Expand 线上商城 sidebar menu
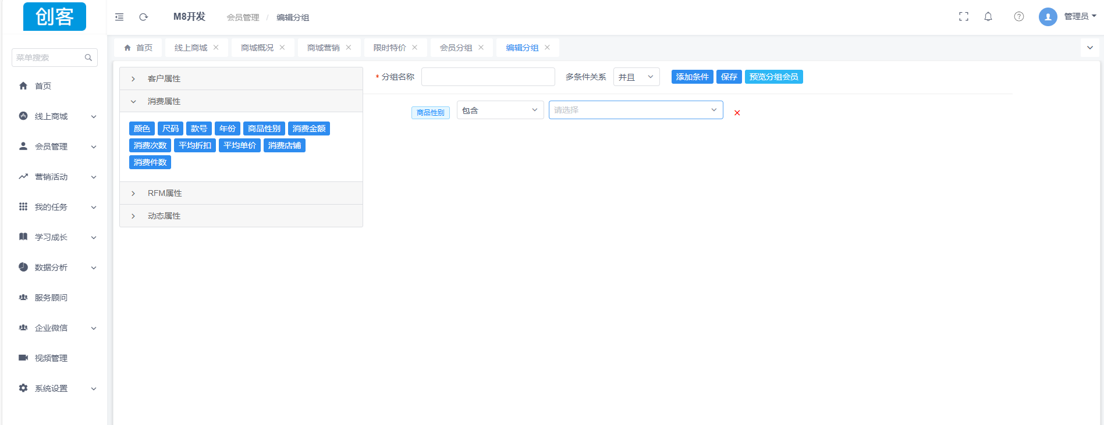 click(55, 116)
